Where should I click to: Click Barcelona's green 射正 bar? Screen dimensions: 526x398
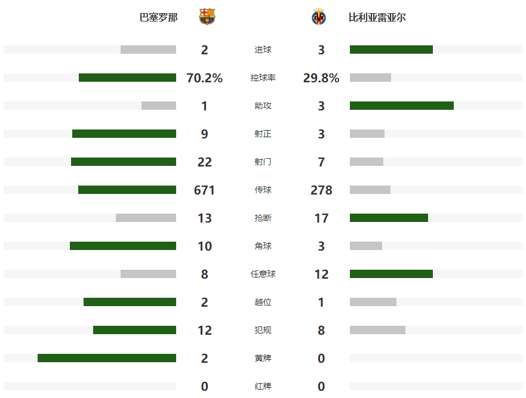pyautogui.click(x=124, y=134)
